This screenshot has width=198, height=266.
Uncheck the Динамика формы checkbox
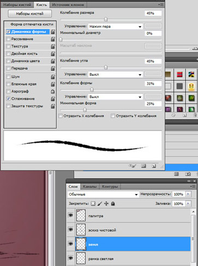point(8,32)
